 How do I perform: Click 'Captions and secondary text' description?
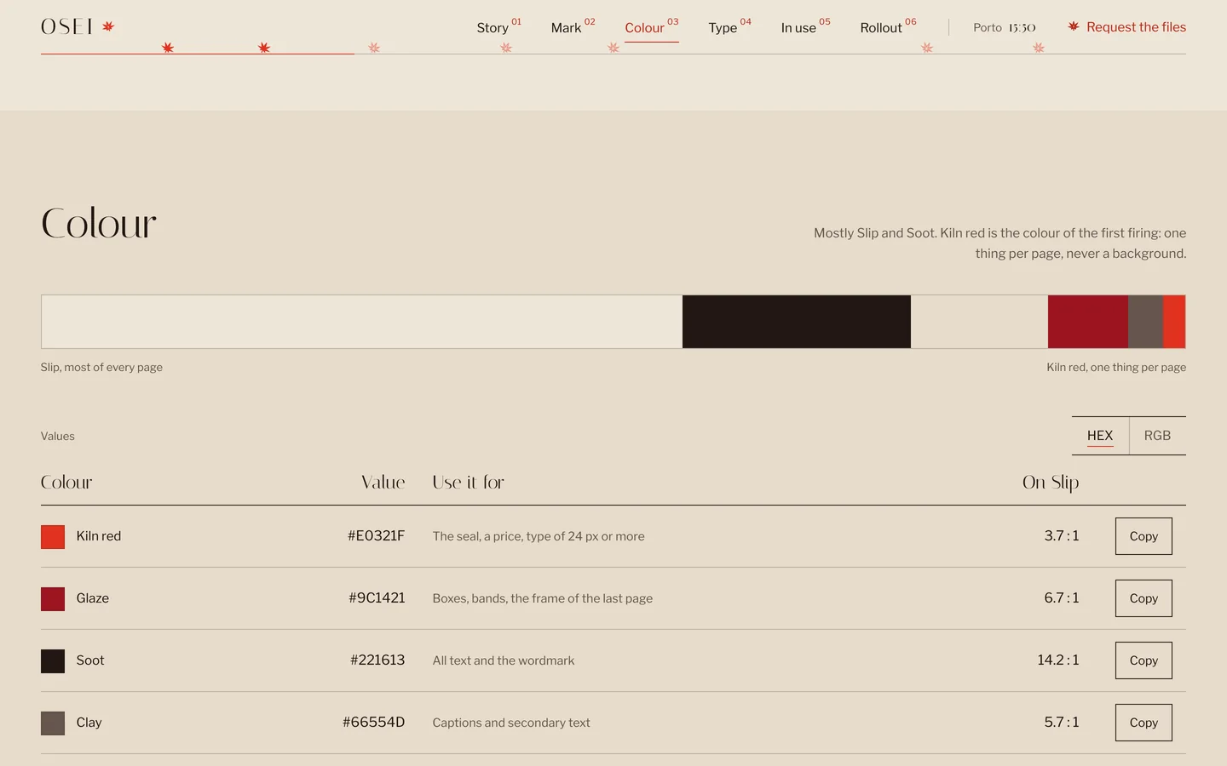[x=511, y=723]
